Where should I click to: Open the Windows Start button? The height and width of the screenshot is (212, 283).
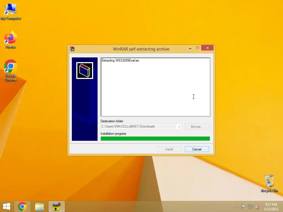tap(7, 206)
